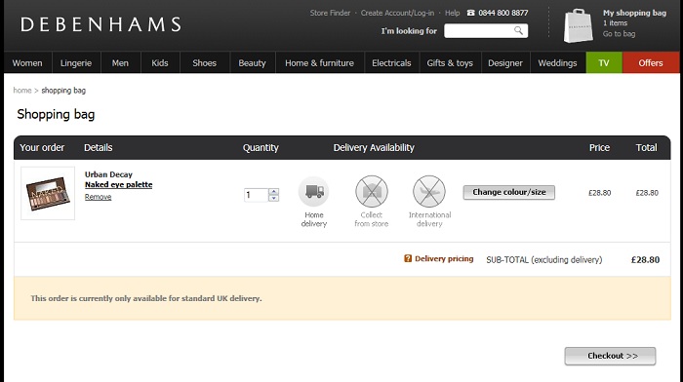Increase quantity with the up arrow
Screen dimensions: 683x382
click(x=273, y=191)
